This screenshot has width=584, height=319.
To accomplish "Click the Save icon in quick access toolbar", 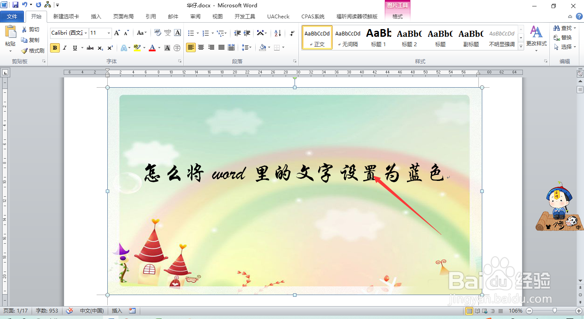I will click(x=15, y=5).
